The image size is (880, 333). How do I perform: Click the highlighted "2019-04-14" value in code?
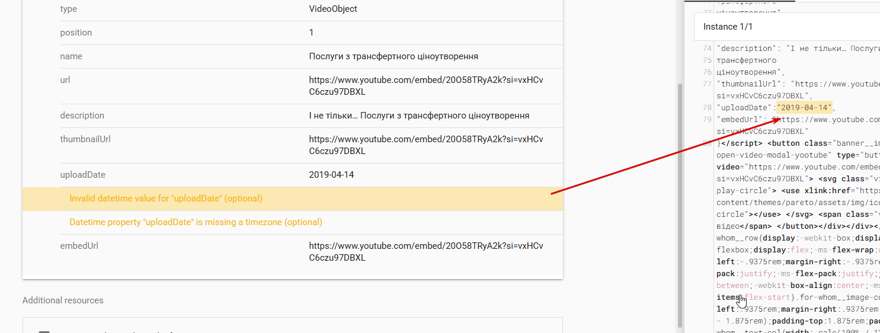pos(805,107)
